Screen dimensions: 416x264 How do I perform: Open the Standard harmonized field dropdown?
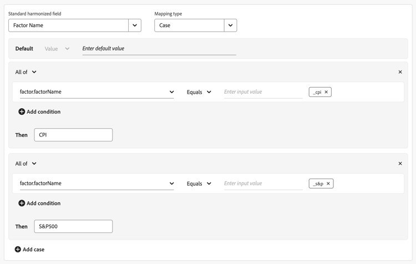click(x=135, y=26)
